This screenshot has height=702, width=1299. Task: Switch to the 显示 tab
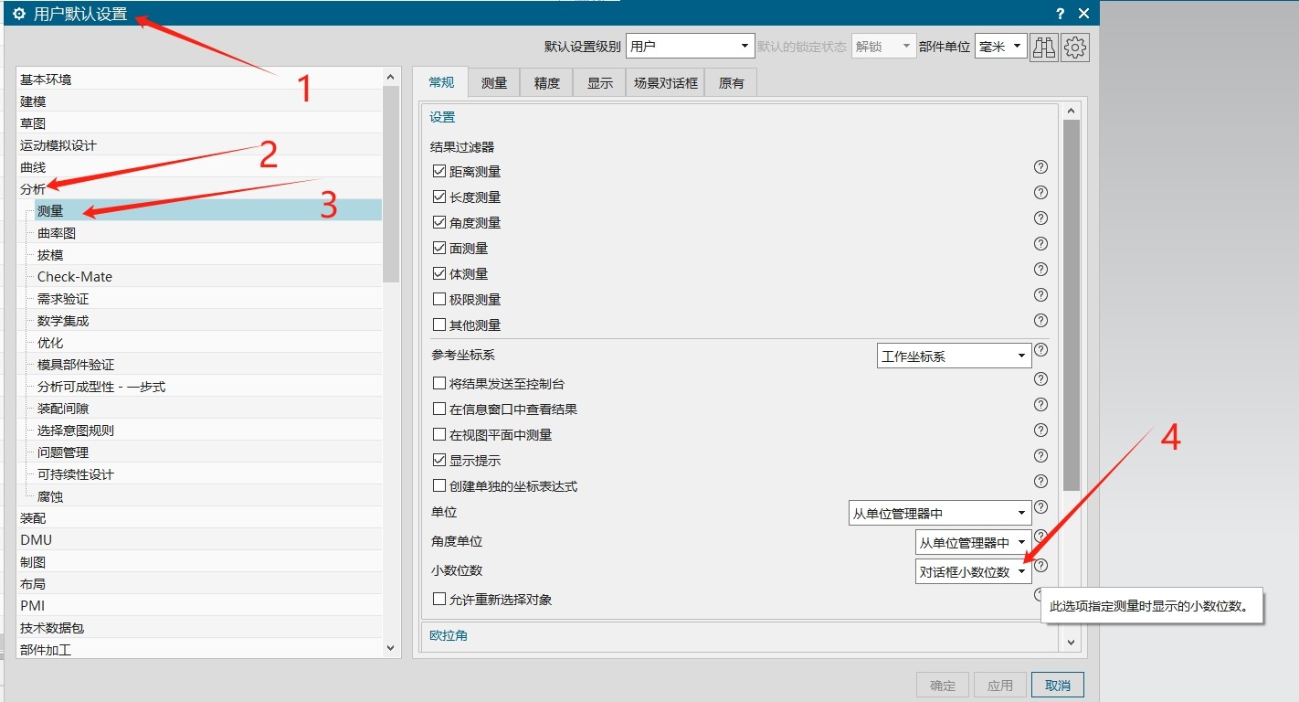600,83
